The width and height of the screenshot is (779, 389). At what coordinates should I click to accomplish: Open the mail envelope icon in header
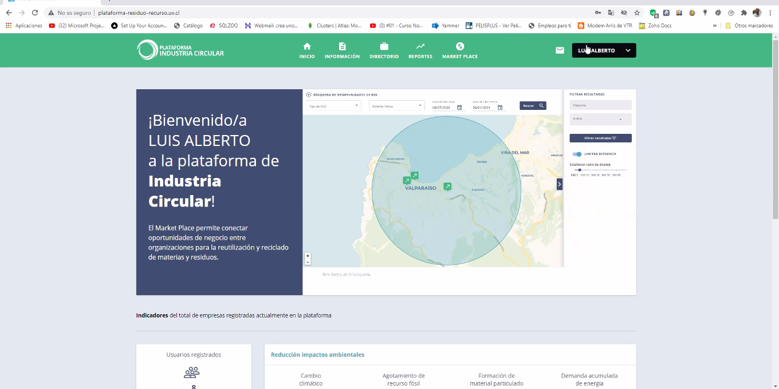(560, 50)
